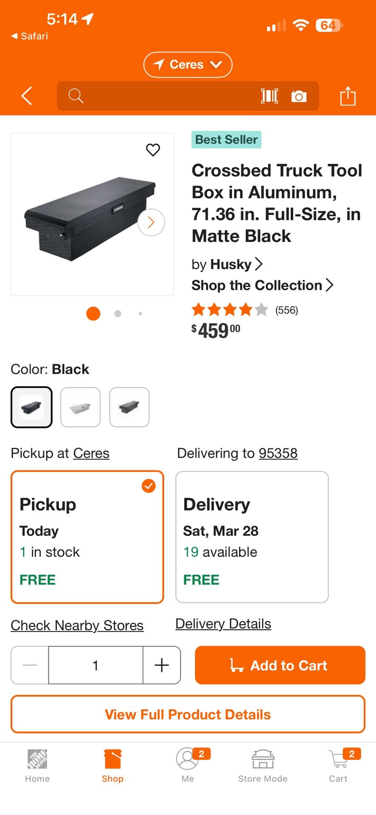
Task: Choose the third gray color swatch
Action: tap(129, 407)
